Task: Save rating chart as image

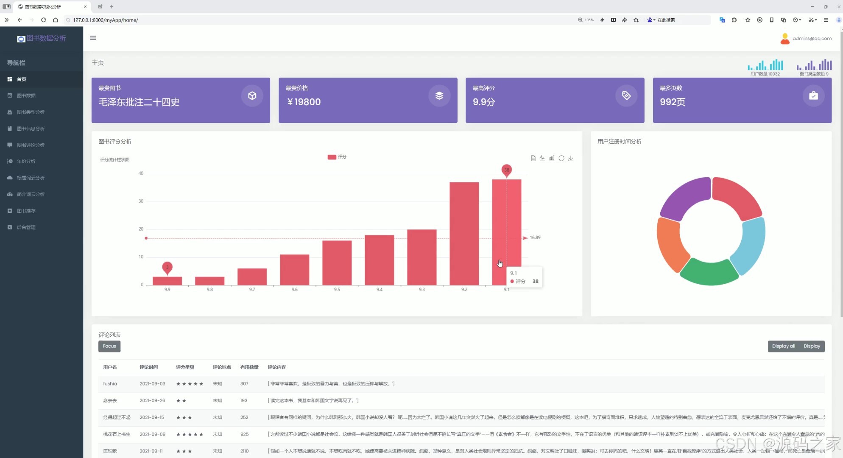Action: point(571,158)
